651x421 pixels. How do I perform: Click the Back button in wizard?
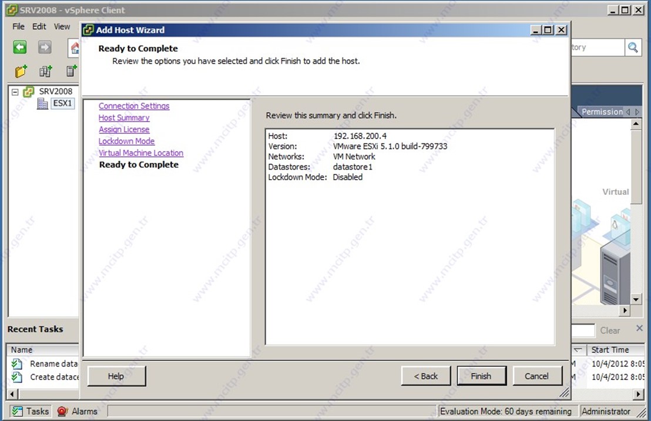tap(425, 376)
